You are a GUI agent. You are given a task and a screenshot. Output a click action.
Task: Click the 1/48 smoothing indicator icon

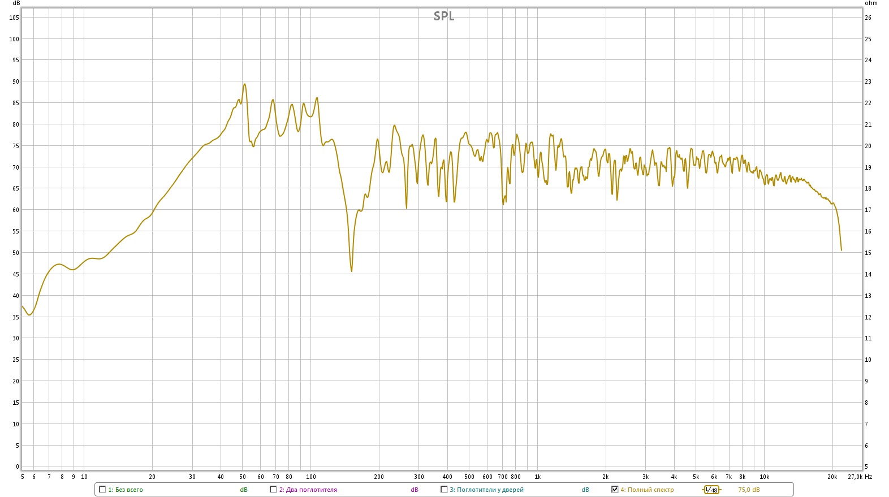click(711, 490)
